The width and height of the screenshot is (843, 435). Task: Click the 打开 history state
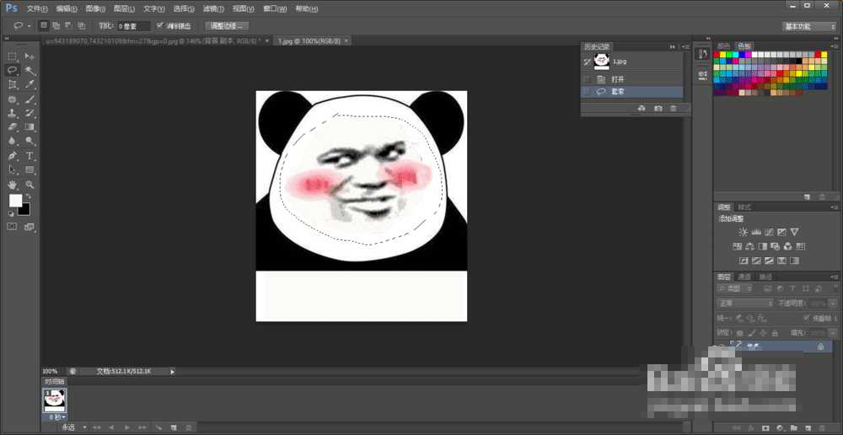click(618, 78)
